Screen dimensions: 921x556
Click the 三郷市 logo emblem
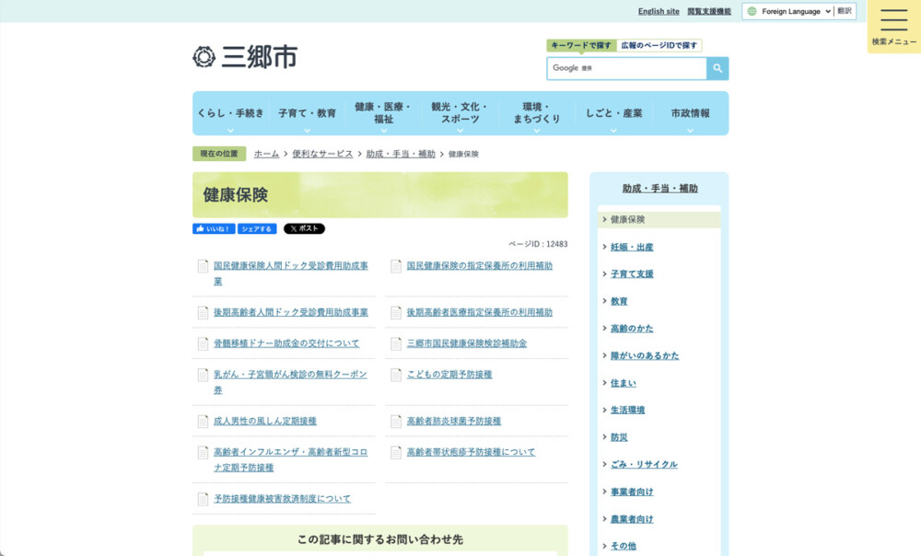pyautogui.click(x=204, y=57)
